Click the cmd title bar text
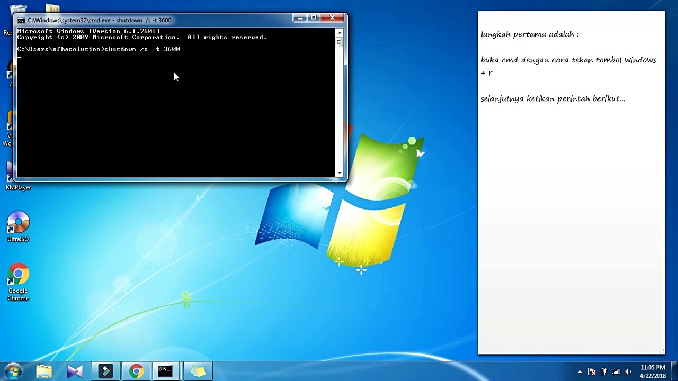 [x=100, y=20]
